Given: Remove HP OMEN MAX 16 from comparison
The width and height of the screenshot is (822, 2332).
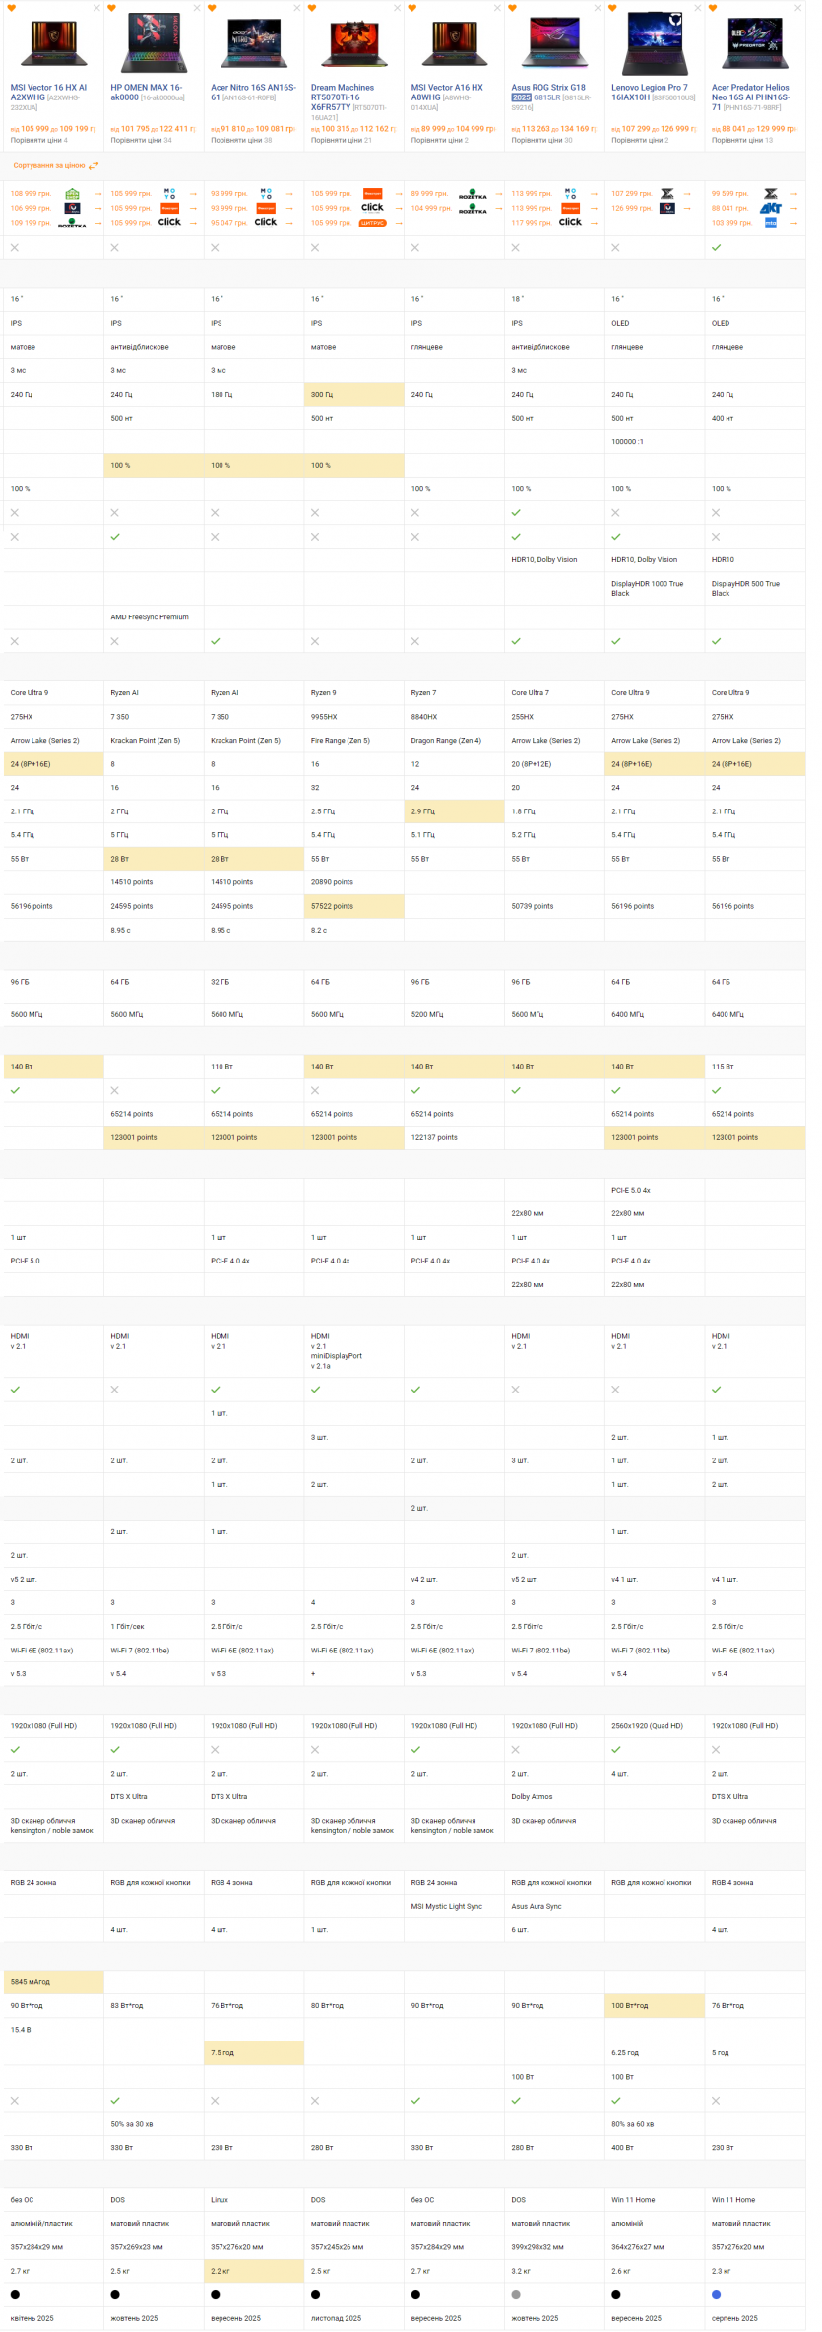Looking at the screenshot, I should 197,8.
